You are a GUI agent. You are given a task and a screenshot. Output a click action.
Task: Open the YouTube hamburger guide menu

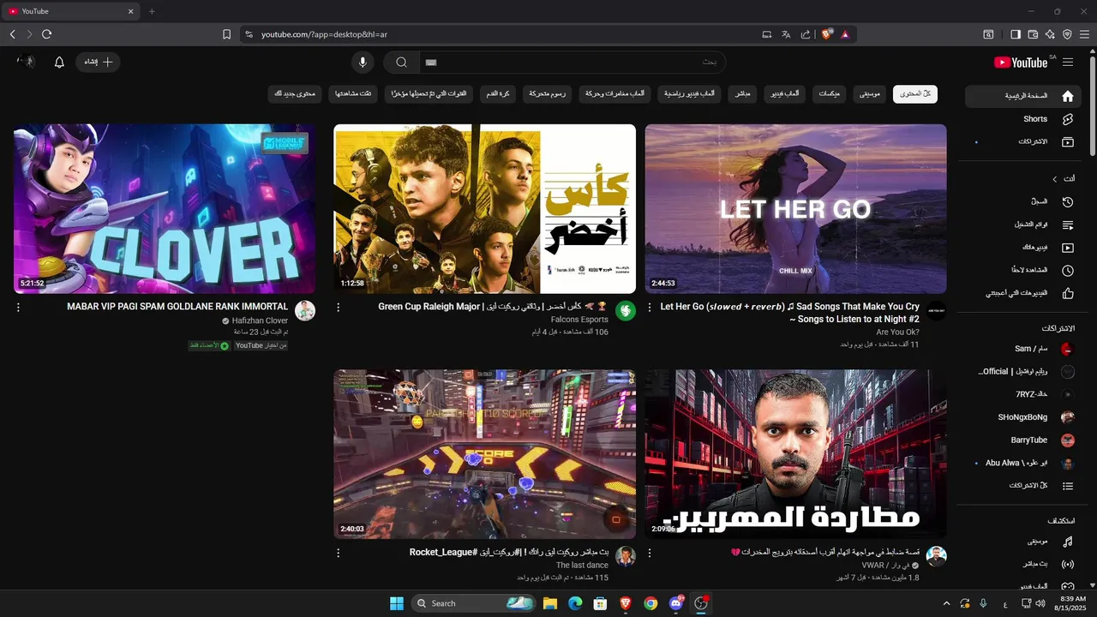(1068, 63)
